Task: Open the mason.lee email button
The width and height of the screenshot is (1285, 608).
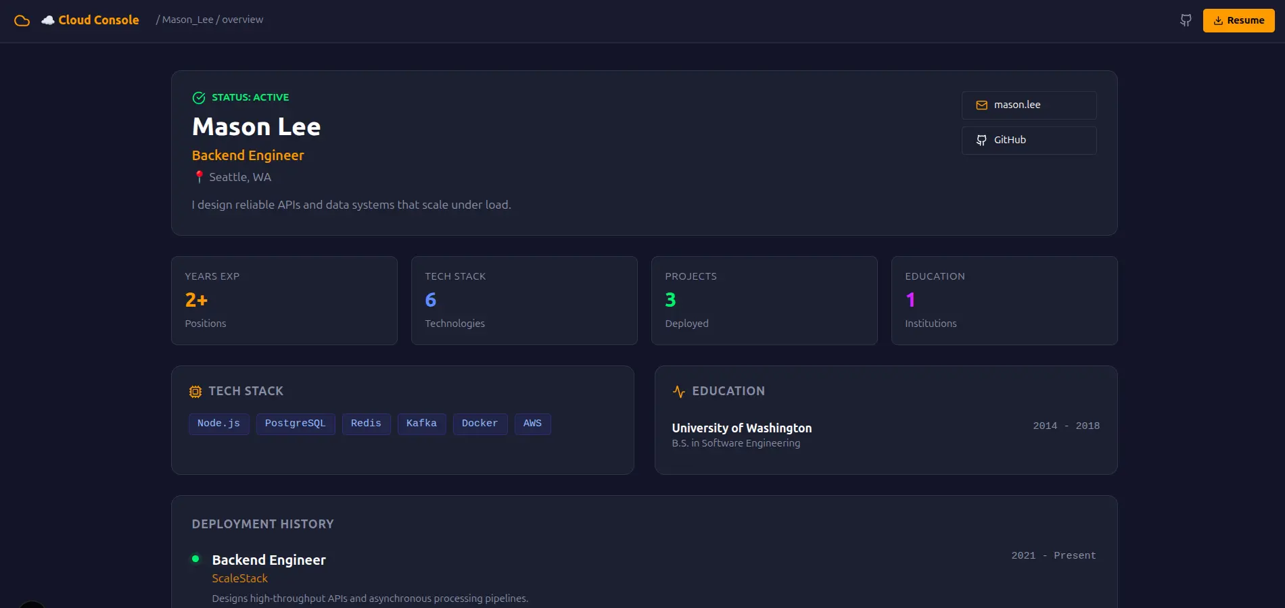Action: [1029, 105]
